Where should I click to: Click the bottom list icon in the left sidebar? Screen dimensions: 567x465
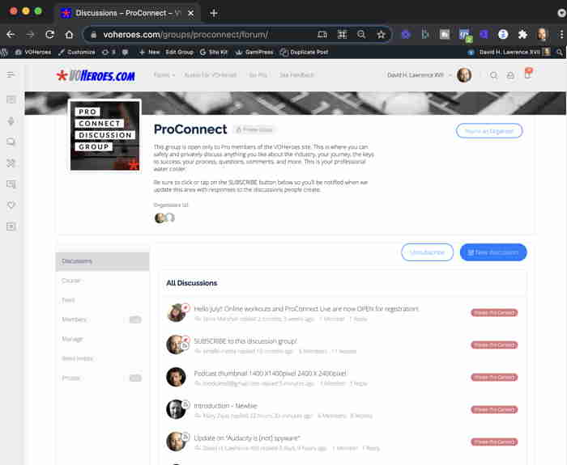11,226
